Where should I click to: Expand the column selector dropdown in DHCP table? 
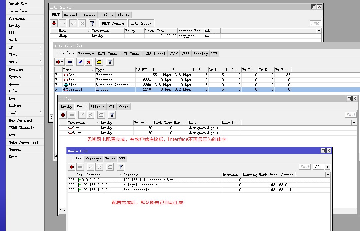pyautogui.click(x=319, y=31)
